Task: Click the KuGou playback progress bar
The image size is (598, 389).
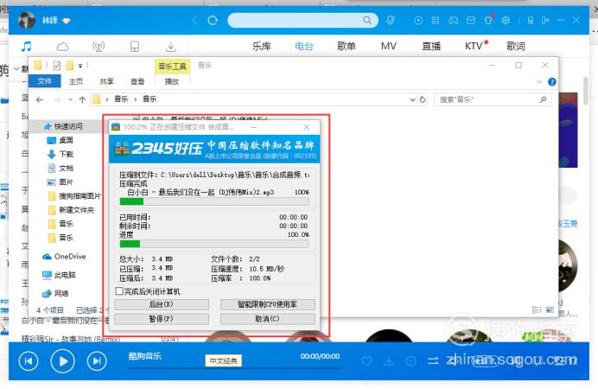Action: [234, 368]
